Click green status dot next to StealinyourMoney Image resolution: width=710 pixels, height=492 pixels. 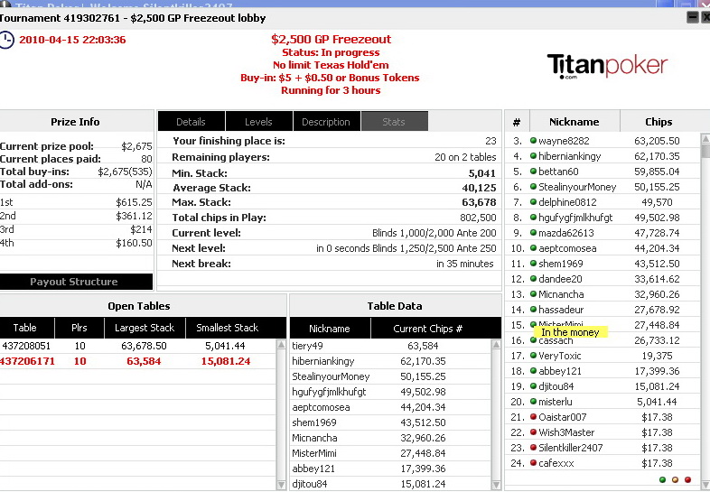(534, 187)
